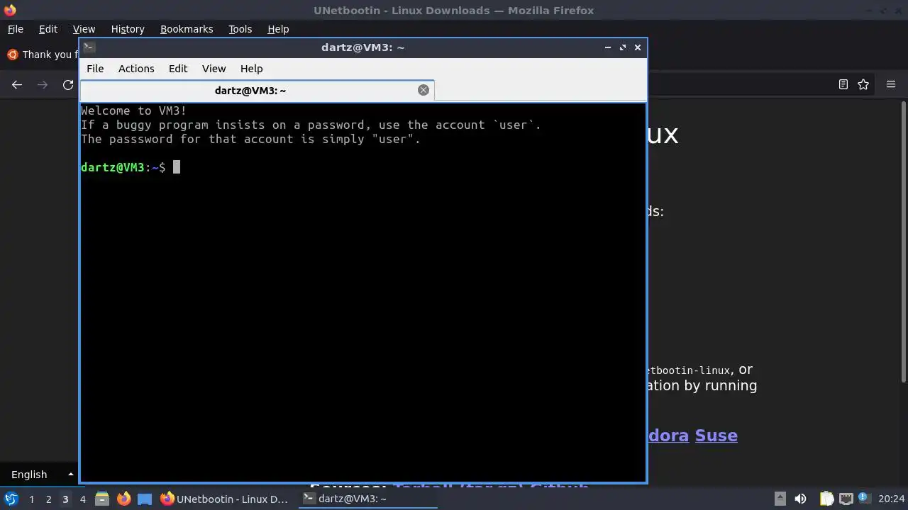Click the terminal window icon in title bar

(89, 47)
